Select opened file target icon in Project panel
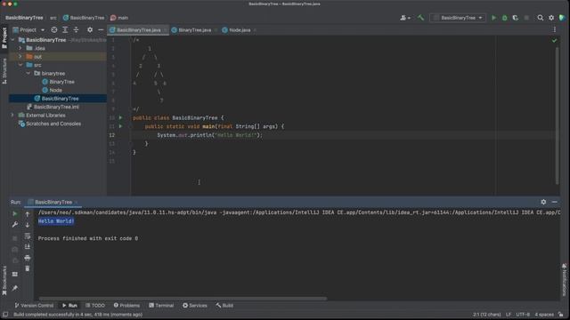 pyautogui.click(x=54, y=30)
